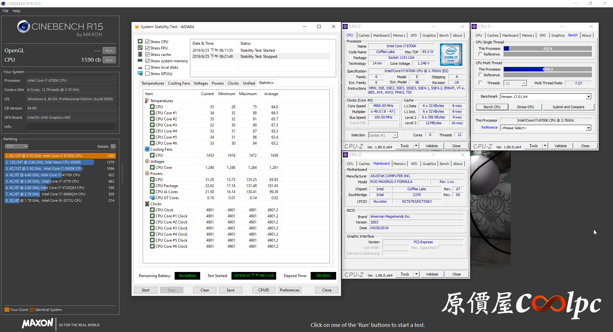Click the Stress system memory RAM icon
613x332 pixels.
(x=140, y=61)
